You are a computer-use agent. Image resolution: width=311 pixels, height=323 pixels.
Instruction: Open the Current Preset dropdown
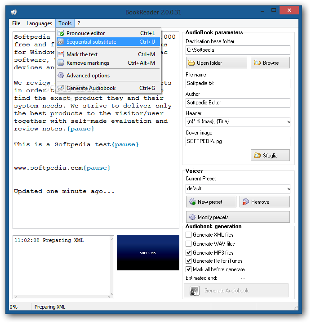click(289, 188)
